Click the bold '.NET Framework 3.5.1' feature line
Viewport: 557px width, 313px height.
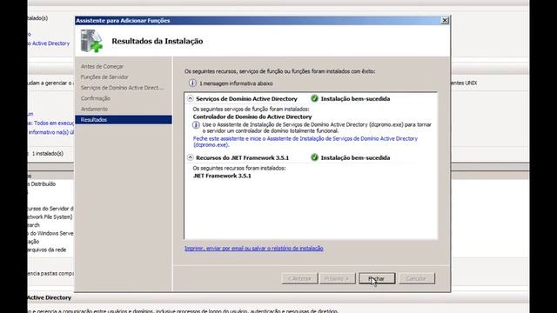[x=222, y=176]
